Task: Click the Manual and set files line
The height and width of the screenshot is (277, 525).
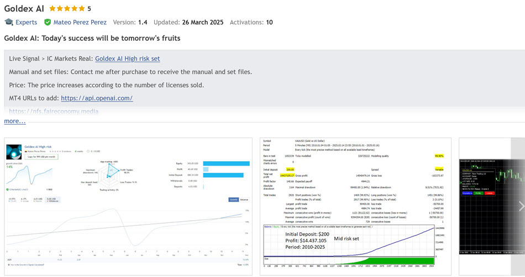Action: (x=130, y=72)
